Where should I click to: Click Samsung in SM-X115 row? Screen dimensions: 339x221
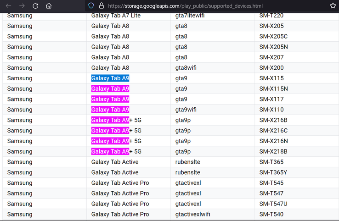point(20,78)
